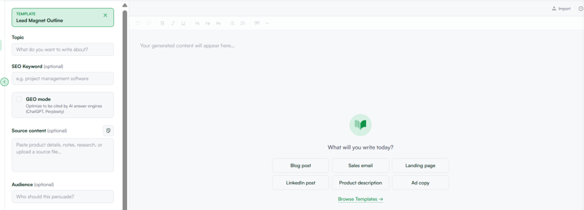Toggle underline formatting
The image size is (584, 210).
click(183, 23)
